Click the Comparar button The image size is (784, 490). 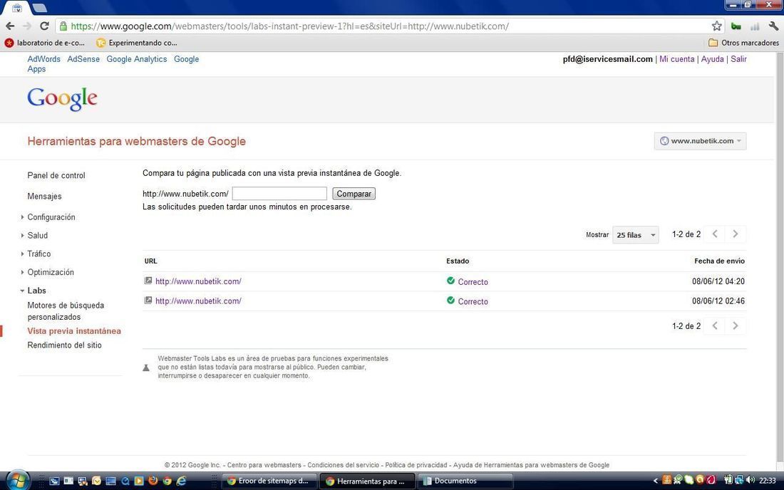(354, 193)
